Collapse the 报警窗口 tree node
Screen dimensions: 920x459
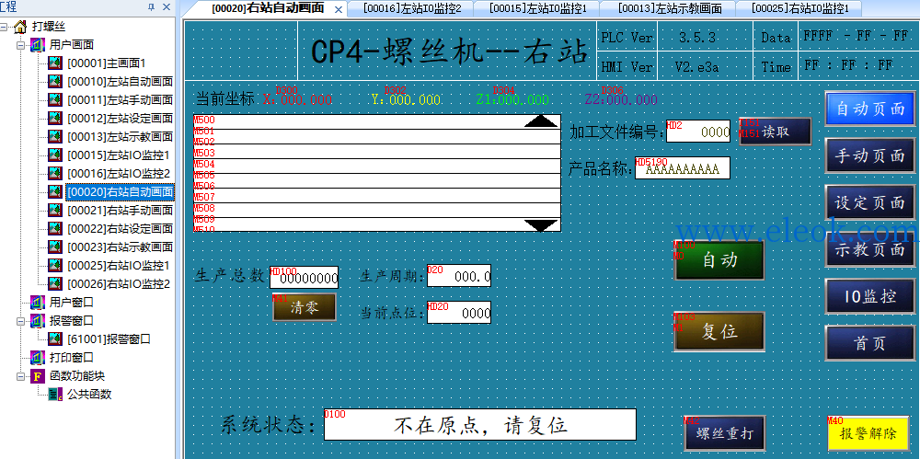point(21,320)
